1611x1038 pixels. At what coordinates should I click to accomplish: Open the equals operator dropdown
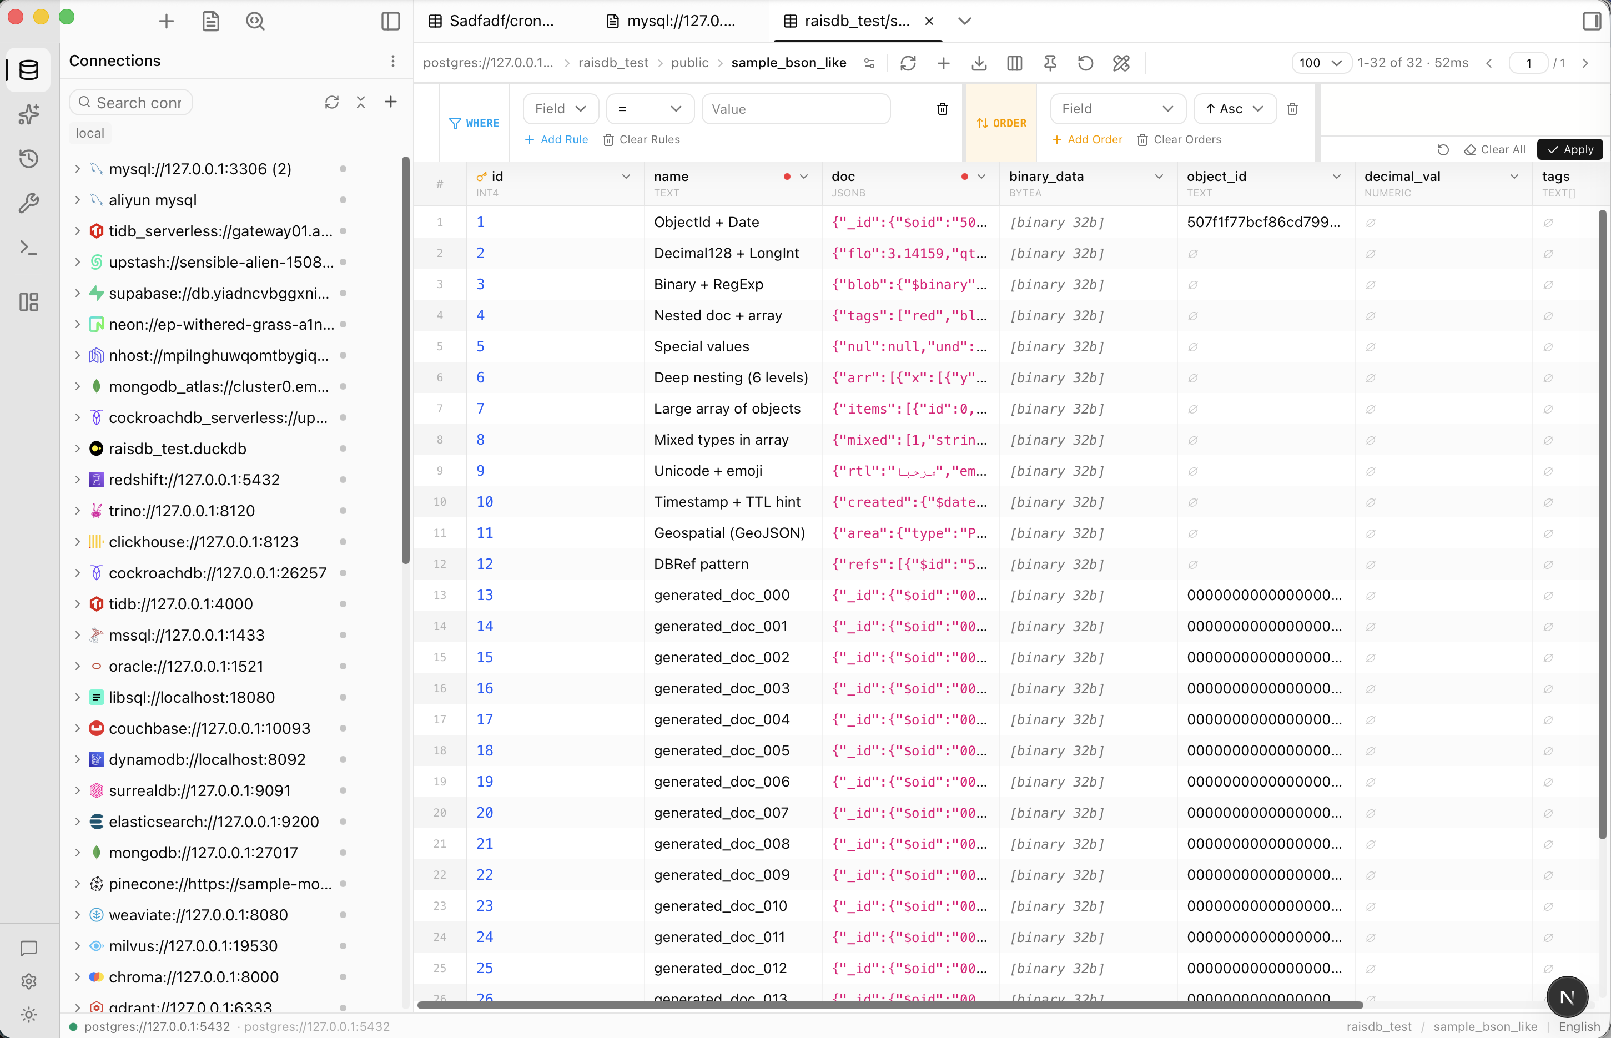click(x=650, y=109)
